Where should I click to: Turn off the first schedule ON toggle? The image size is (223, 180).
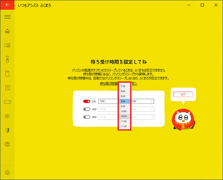86,101
